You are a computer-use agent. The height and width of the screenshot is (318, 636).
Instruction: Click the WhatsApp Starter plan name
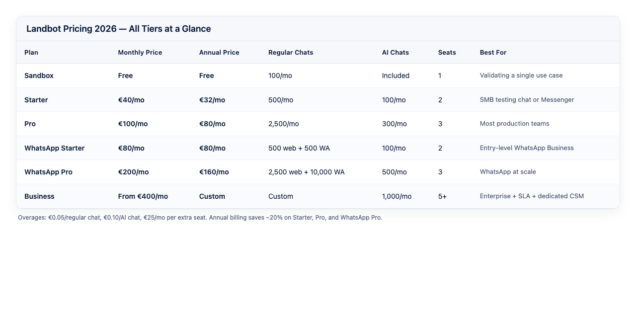54,148
